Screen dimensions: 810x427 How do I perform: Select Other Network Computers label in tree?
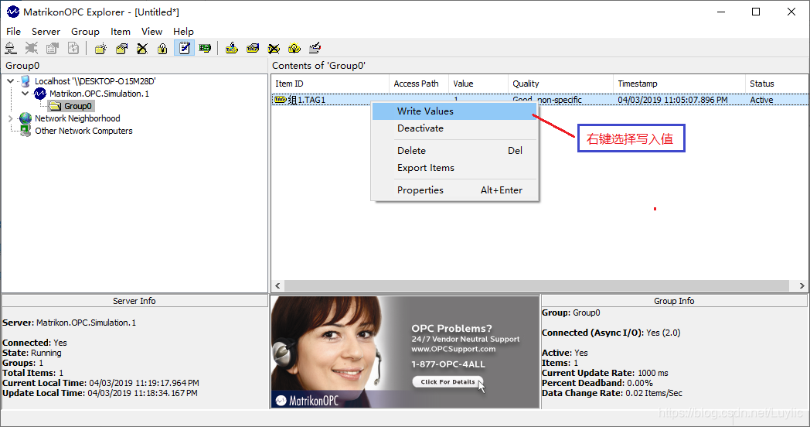pos(83,131)
